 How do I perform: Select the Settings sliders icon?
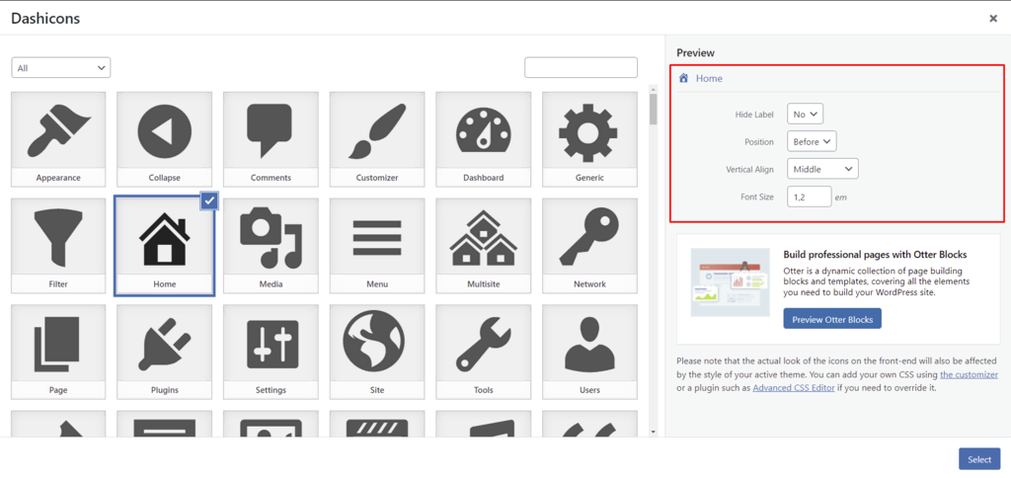coord(271,352)
